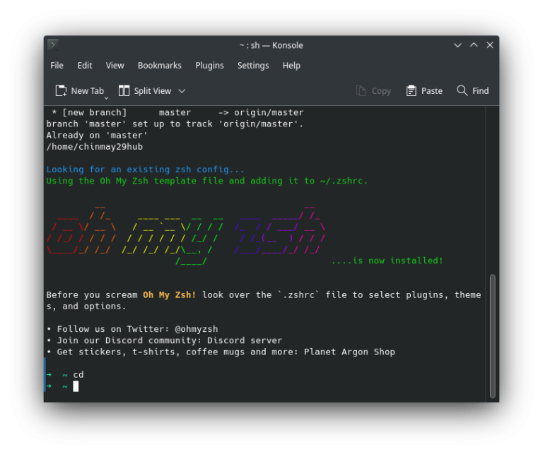Viewport: 543px width, 454px height.
Task: Open the Edit menu
Action: click(85, 66)
